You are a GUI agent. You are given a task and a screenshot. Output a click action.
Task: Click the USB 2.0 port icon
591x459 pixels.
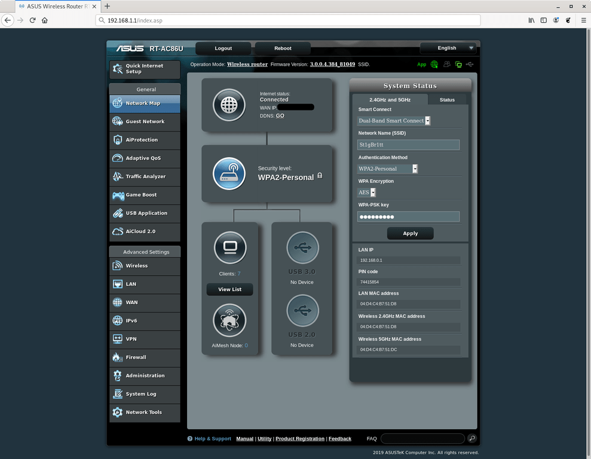[x=302, y=311]
